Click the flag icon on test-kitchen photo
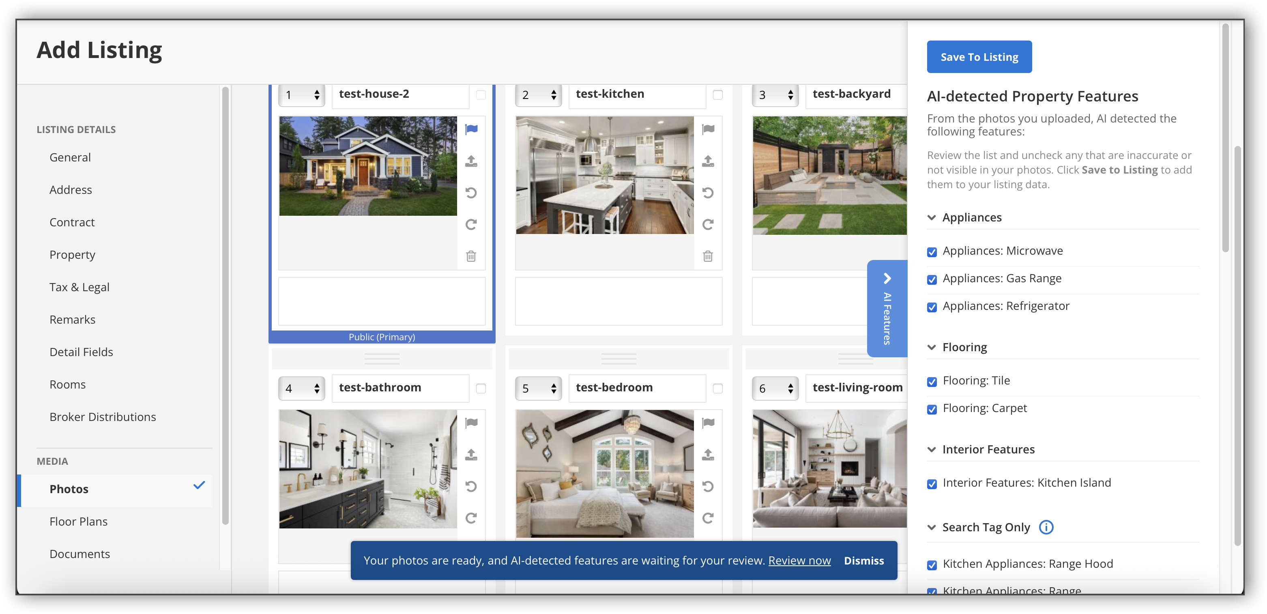The width and height of the screenshot is (1267, 614). 708,129
